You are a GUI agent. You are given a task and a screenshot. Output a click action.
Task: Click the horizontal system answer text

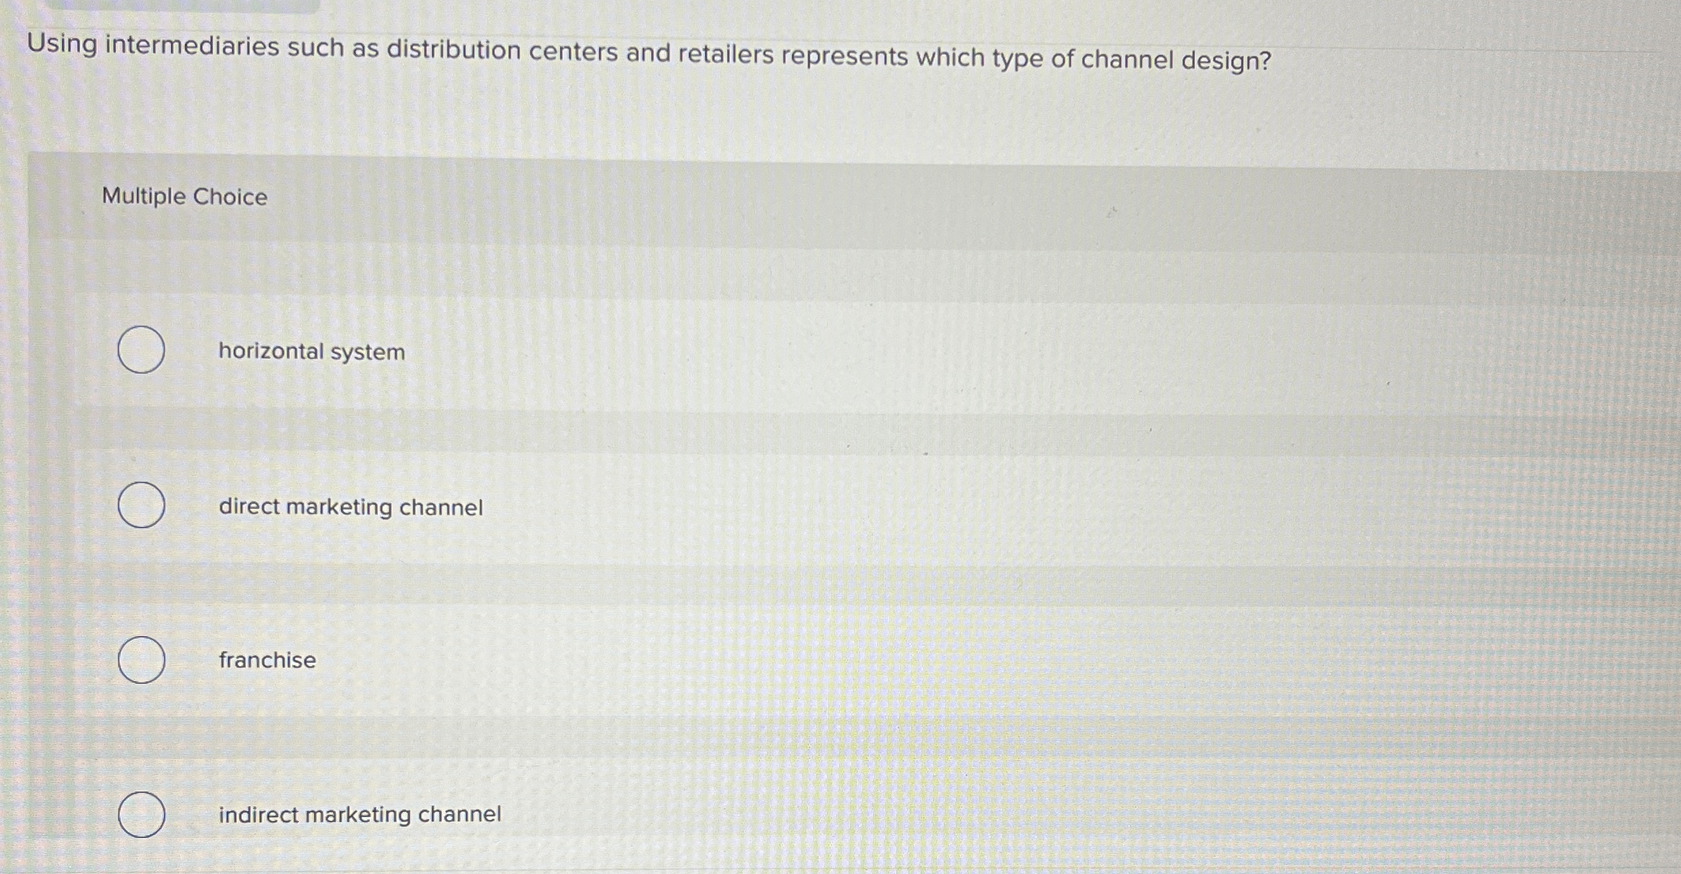311,352
